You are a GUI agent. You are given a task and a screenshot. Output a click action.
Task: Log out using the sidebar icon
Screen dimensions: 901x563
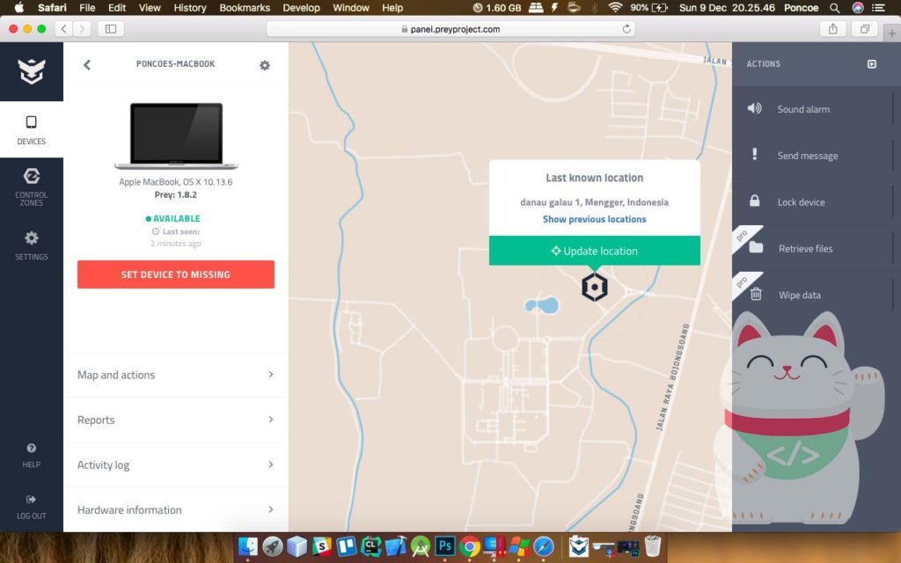[x=32, y=507]
